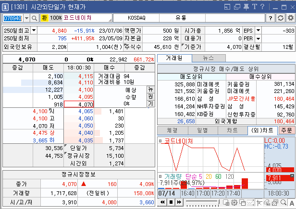This screenshot has width=296, height=209.
Task: Click the 뉴 side button
Action: [x=150, y=89]
